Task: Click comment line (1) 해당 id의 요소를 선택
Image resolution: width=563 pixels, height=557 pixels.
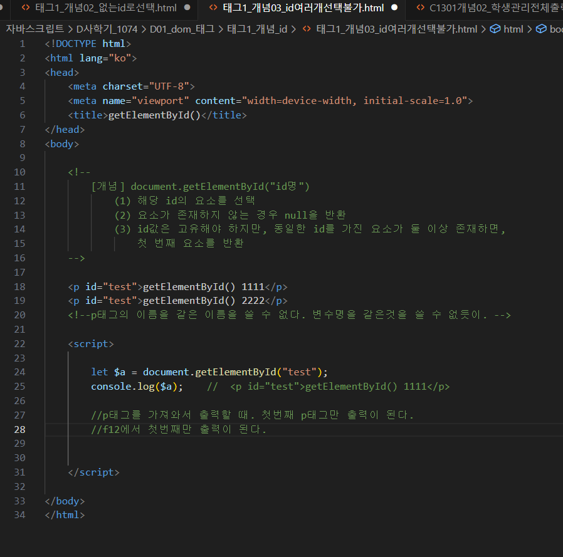Action: click(x=184, y=200)
